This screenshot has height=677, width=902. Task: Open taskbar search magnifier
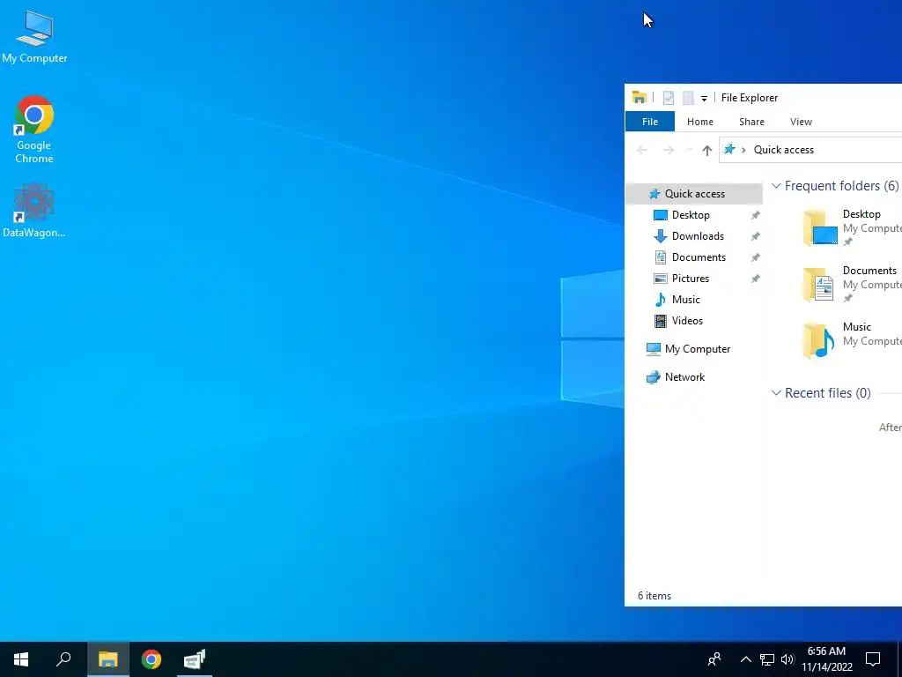coord(63,659)
